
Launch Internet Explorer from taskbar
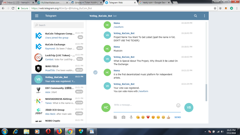click(16, 131)
